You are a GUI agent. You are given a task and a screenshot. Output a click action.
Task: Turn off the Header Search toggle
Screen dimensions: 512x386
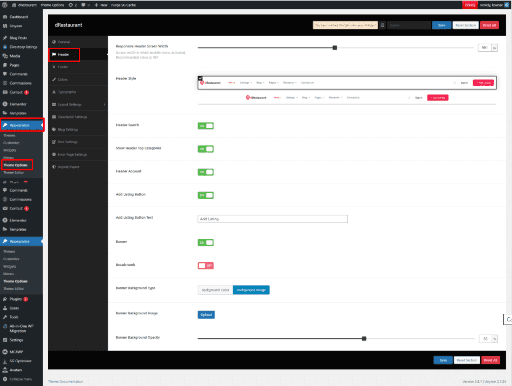tap(206, 126)
